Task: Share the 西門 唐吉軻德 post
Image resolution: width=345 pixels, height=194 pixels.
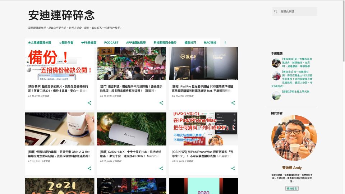Action: 161,103
